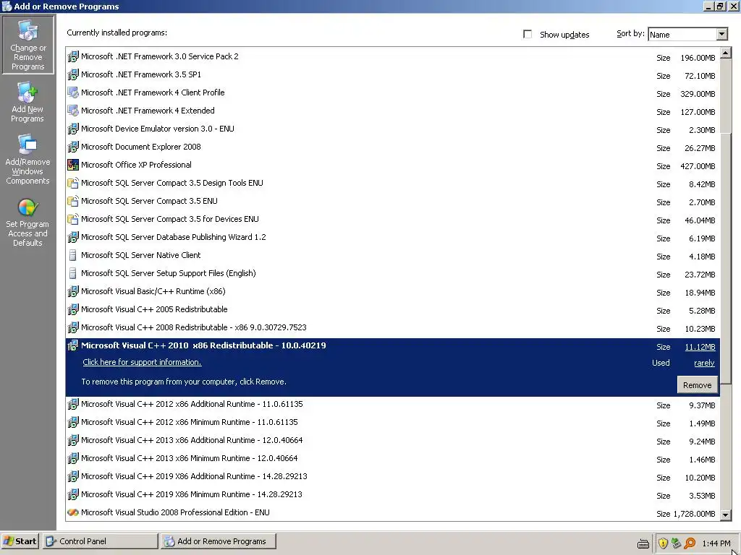Click the scrollbar down arrow
The width and height of the screenshot is (741, 555).
(725, 515)
